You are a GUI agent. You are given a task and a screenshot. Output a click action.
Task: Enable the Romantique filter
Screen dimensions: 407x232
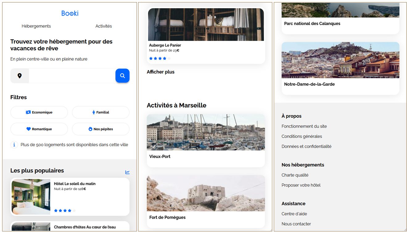coord(39,129)
